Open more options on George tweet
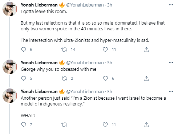 pos(171,62)
